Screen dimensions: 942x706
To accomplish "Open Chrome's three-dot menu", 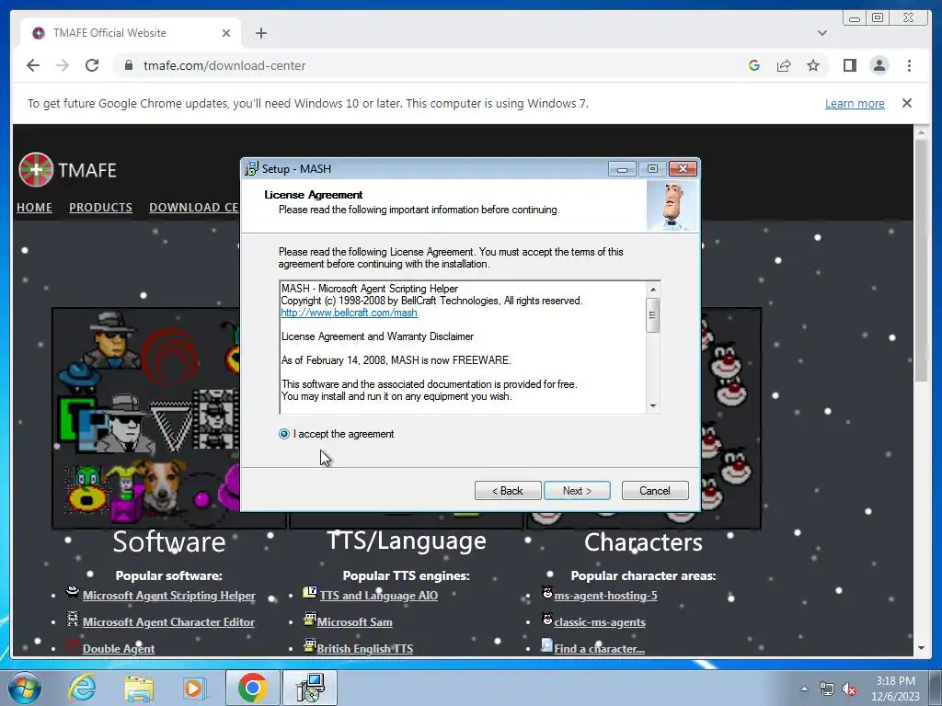I will click(x=909, y=65).
